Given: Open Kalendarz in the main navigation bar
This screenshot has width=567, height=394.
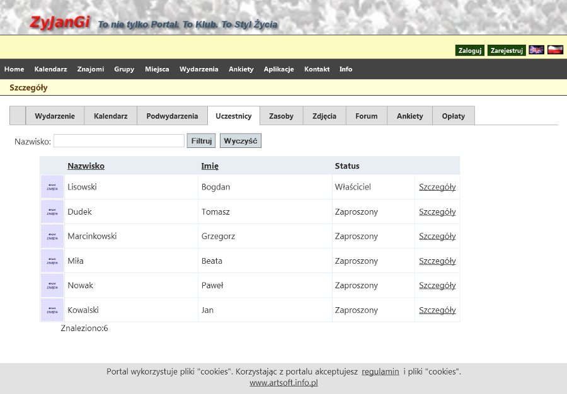Looking at the screenshot, I should [x=50, y=69].
